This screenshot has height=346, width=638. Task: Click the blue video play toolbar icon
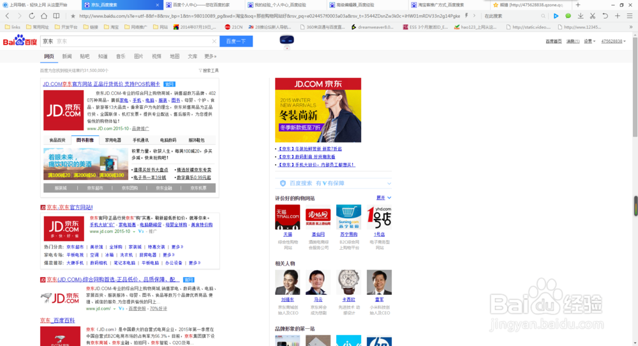pyautogui.click(x=556, y=16)
